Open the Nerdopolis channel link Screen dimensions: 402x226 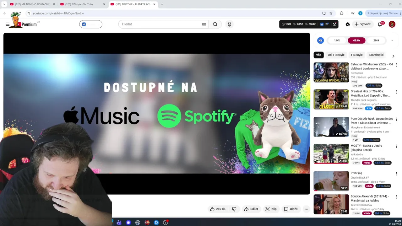tap(357, 73)
